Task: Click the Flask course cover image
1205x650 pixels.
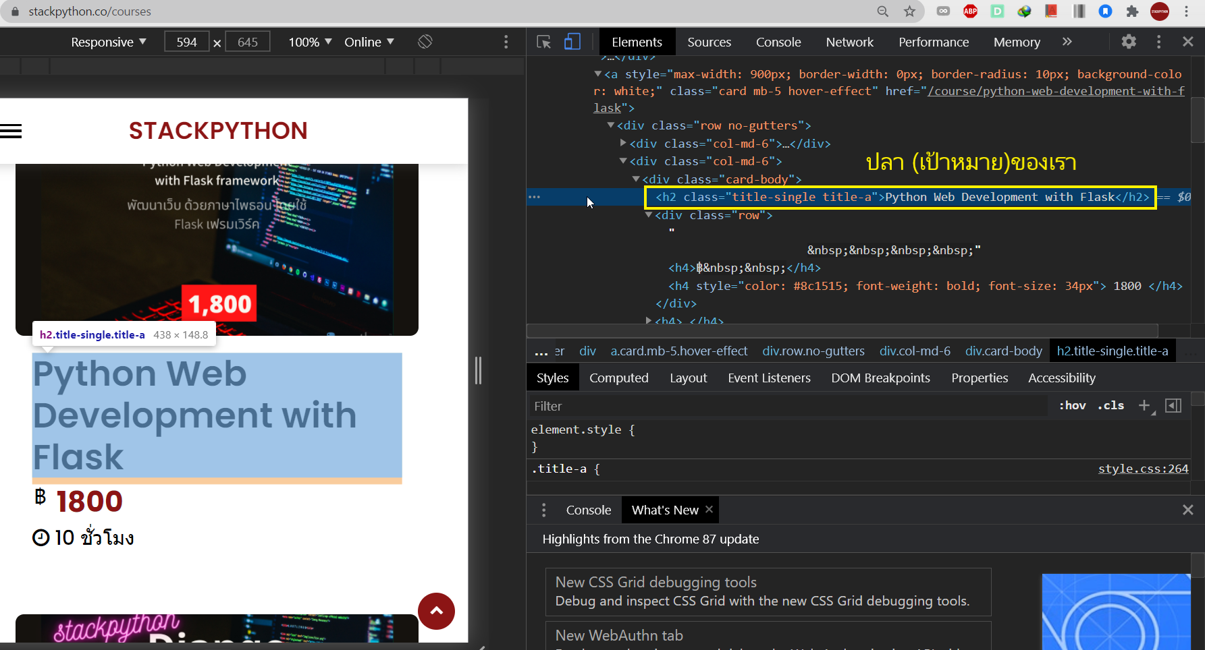Action: [x=217, y=249]
